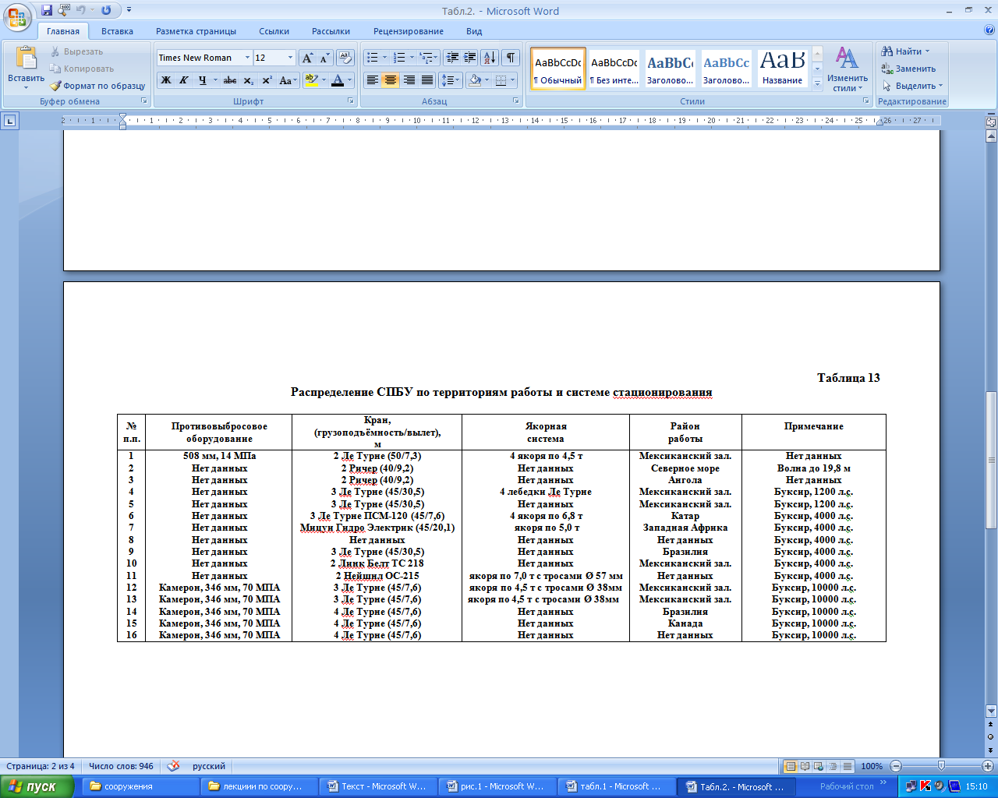Open the Times New Roman font dropdown
Viewport: 998px width, 798px height.
click(247, 58)
